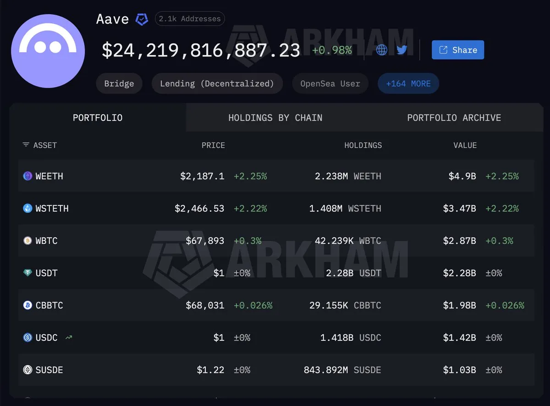
Task: Click the WEETH token icon
Action: [x=27, y=176]
